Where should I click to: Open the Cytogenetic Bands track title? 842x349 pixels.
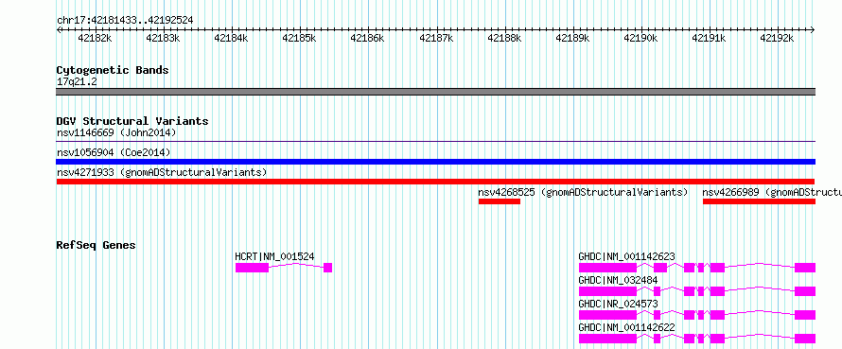(113, 70)
